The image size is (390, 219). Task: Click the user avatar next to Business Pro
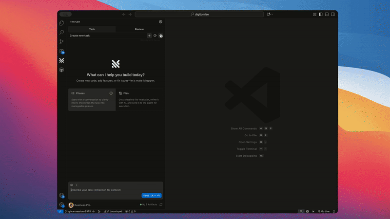click(x=71, y=205)
